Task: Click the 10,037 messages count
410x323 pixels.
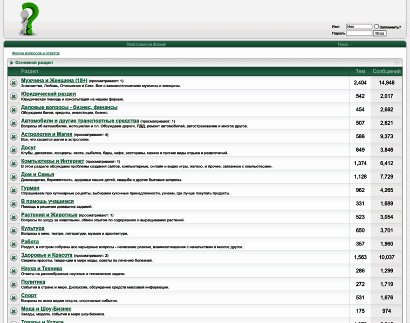Action: tap(386, 257)
